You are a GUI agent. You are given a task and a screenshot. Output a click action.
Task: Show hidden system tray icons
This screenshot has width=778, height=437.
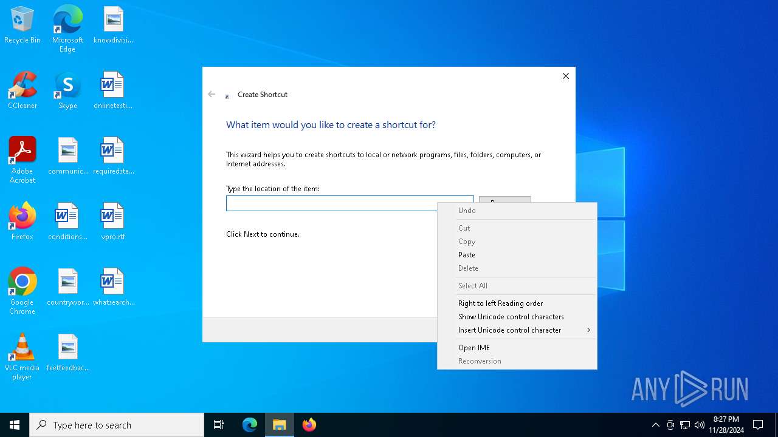click(656, 425)
